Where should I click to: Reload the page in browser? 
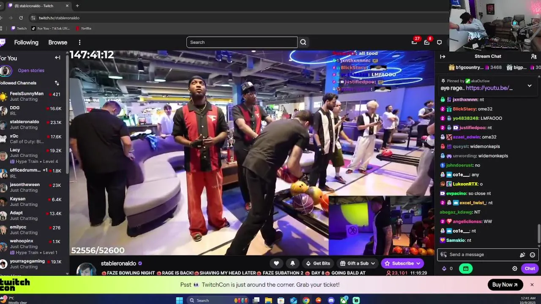click(21, 18)
